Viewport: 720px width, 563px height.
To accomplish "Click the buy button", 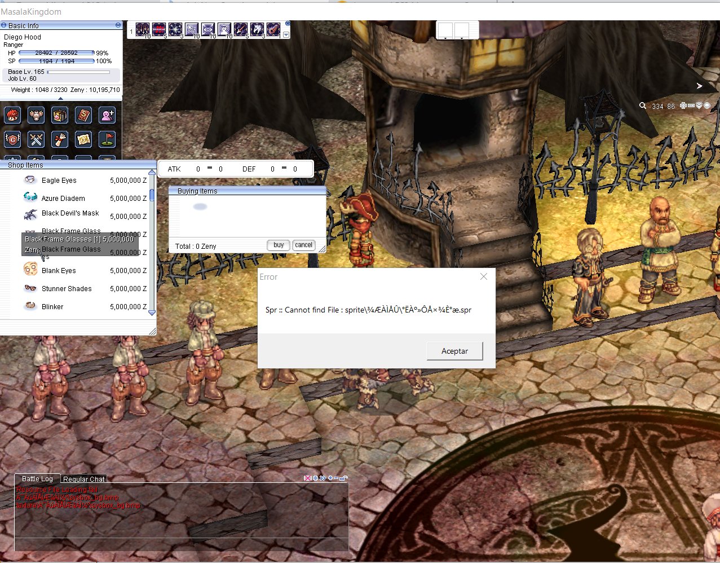I will (279, 245).
